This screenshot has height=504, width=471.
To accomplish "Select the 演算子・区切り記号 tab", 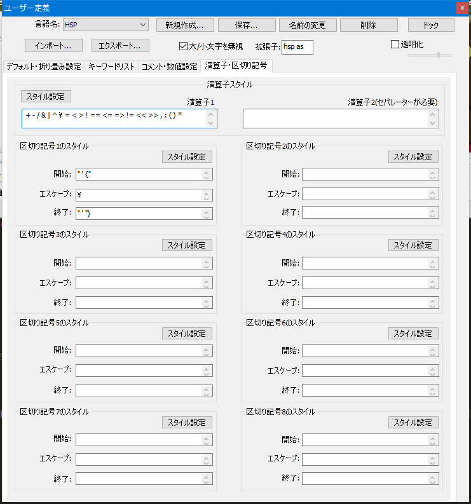I will point(236,65).
